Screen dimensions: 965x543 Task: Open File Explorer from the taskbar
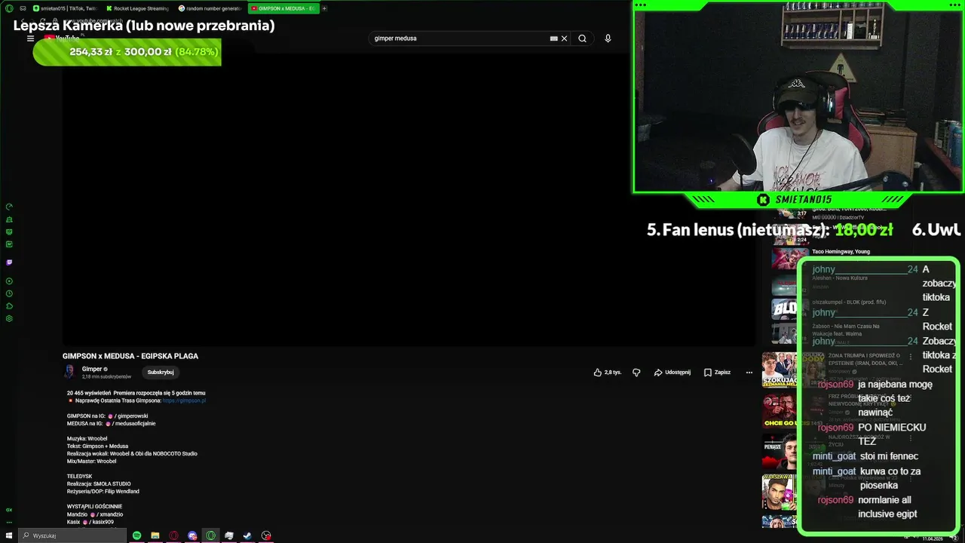(x=155, y=535)
